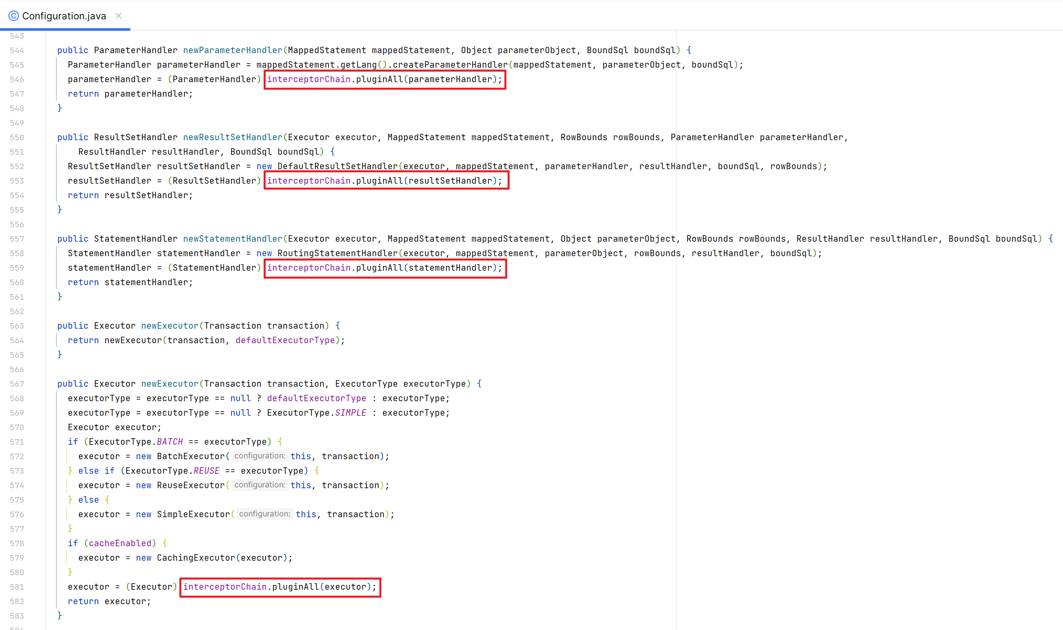Select the Configuration.java tab label
This screenshot has width=1063, height=630.
tap(64, 16)
